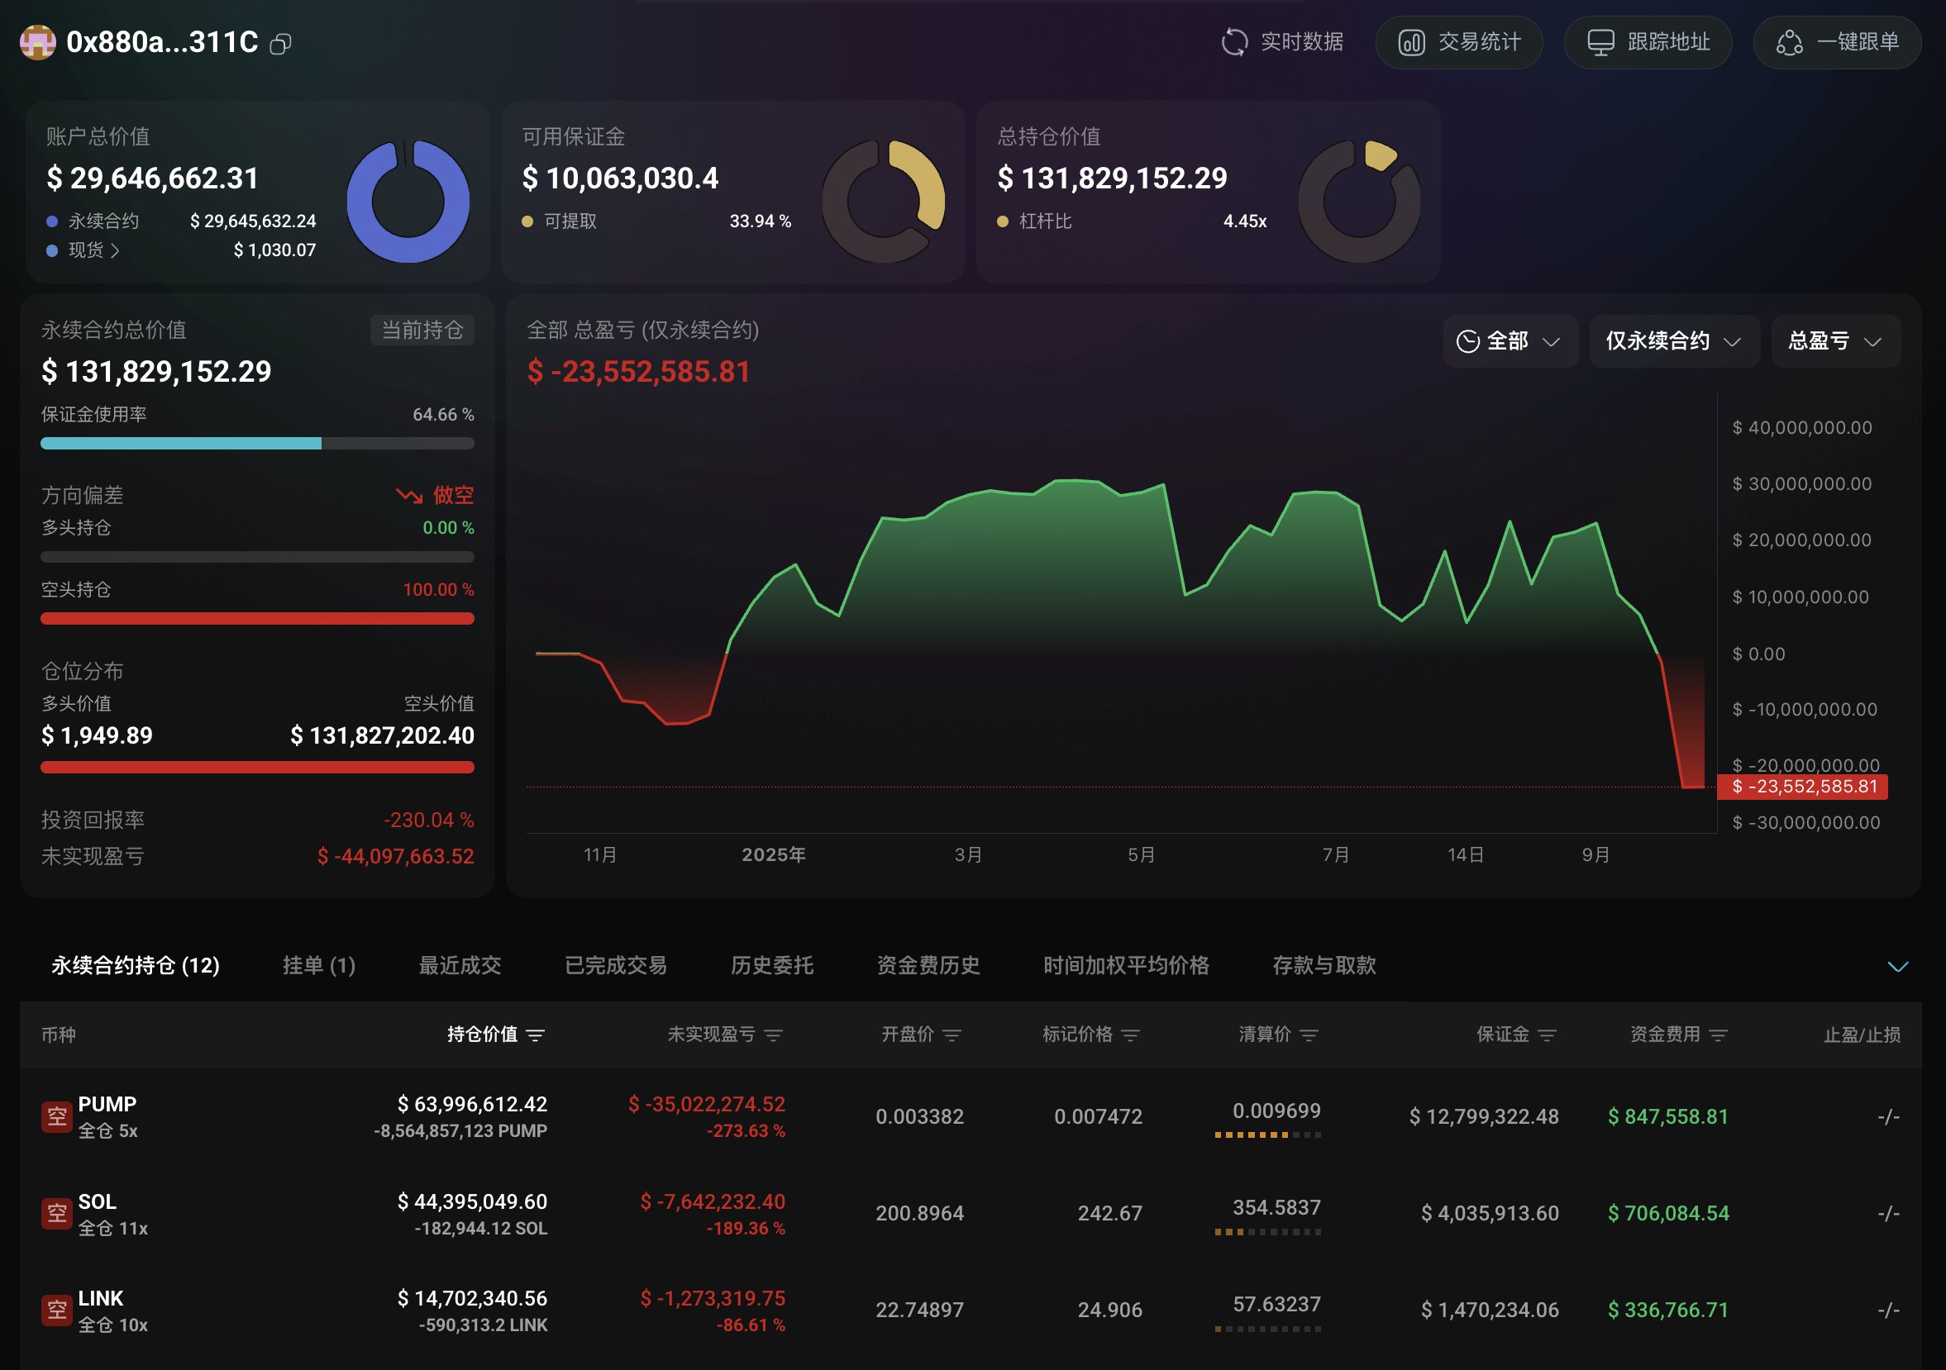The width and height of the screenshot is (1946, 1370).
Task: Copy the wallet address 0x880a...311C
Action: [x=280, y=43]
